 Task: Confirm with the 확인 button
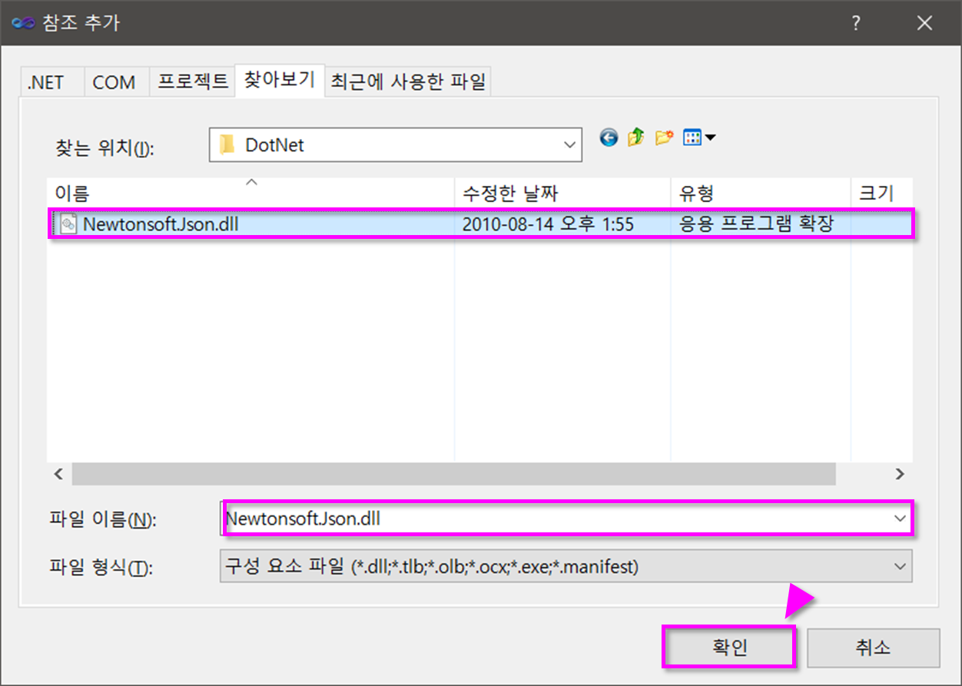pos(728,647)
